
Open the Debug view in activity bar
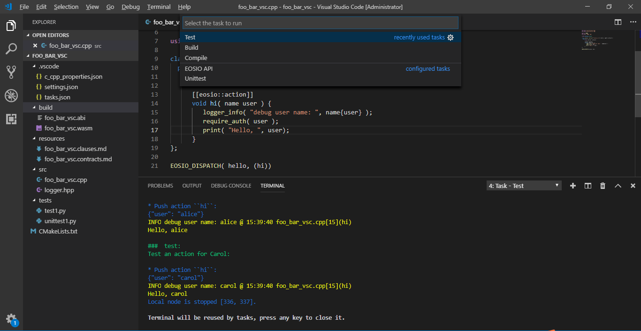coord(11,96)
